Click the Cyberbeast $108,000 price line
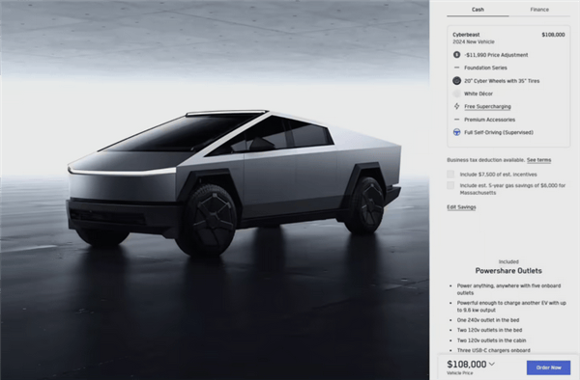The width and height of the screenshot is (580, 380). pyautogui.click(x=508, y=35)
